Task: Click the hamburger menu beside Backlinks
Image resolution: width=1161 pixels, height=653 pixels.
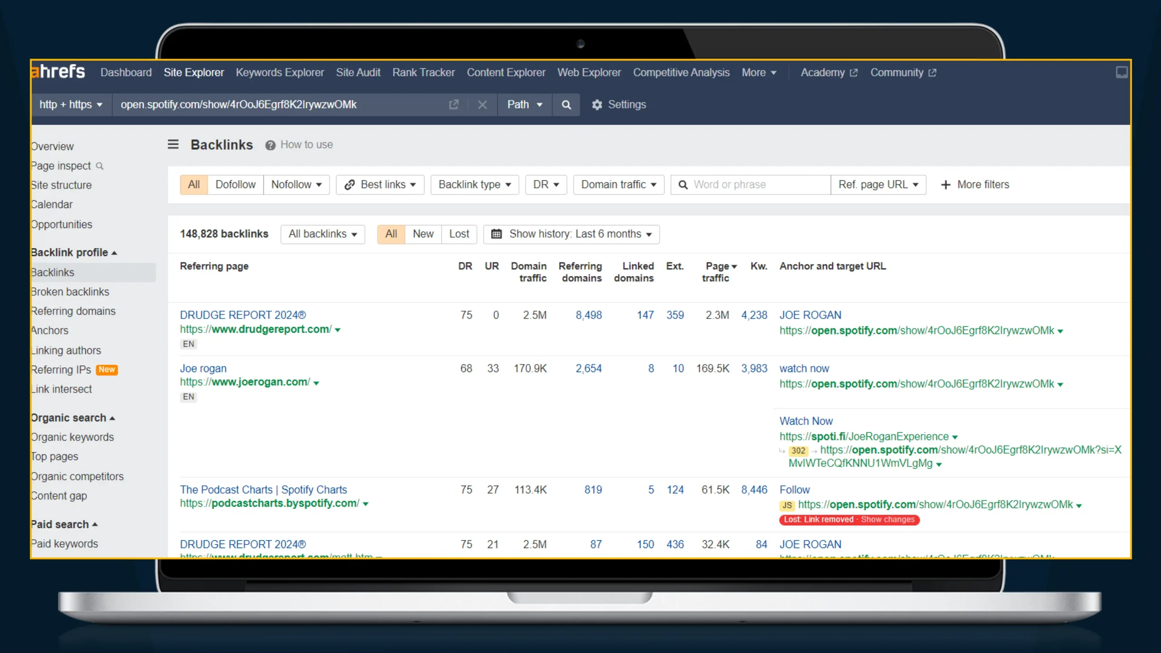Action: pos(173,145)
